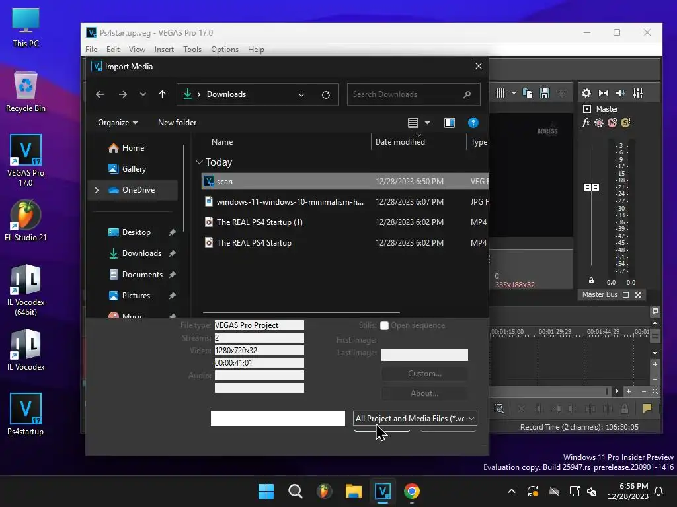Select the scan project file
Viewport: 677px width, 507px height.
pos(344,182)
